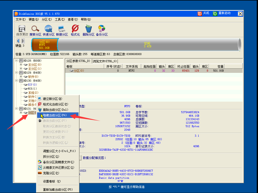
Task: Open the 硬盘(D) menu
Action: tap(34, 19)
